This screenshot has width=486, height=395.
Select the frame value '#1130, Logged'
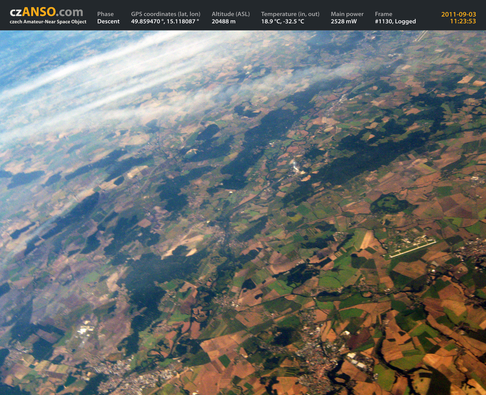pos(395,21)
